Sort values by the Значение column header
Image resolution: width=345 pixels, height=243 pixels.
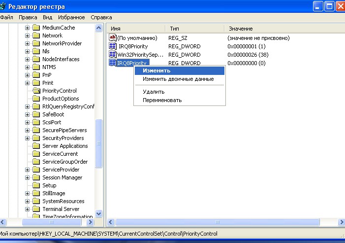point(285,29)
